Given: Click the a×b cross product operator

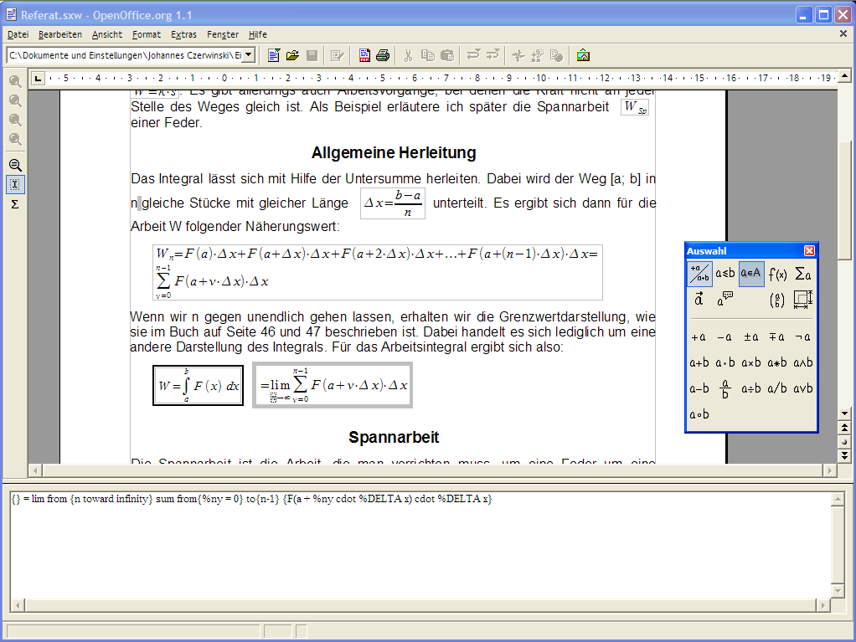Looking at the screenshot, I should pos(751,363).
